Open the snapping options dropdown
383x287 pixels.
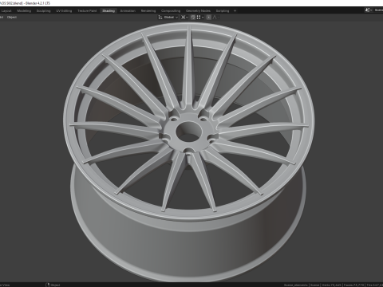(200, 18)
